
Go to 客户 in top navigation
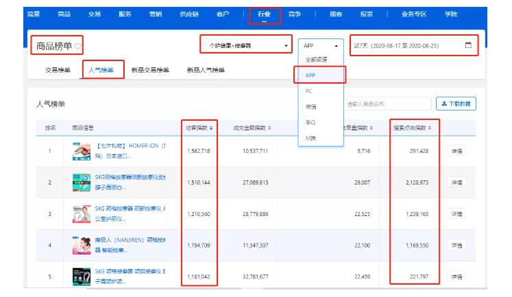click(223, 14)
